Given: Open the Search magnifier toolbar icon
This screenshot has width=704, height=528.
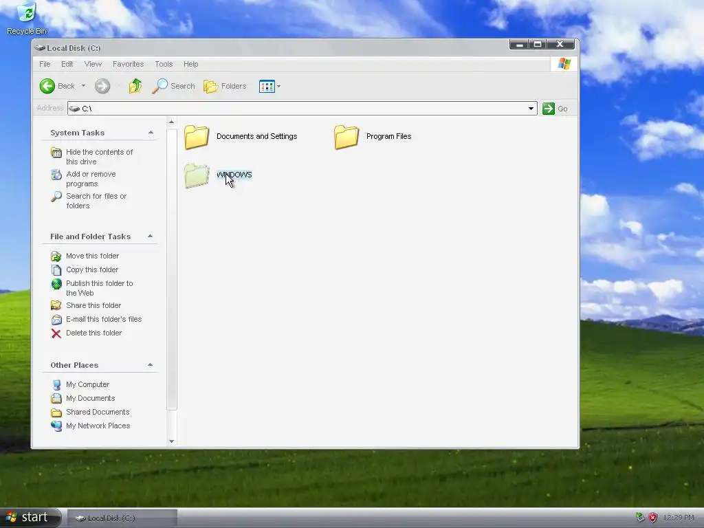Looking at the screenshot, I should (159, 86).
